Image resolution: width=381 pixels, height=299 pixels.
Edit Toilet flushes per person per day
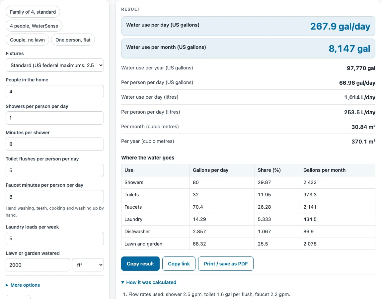(x=55, y=170)
